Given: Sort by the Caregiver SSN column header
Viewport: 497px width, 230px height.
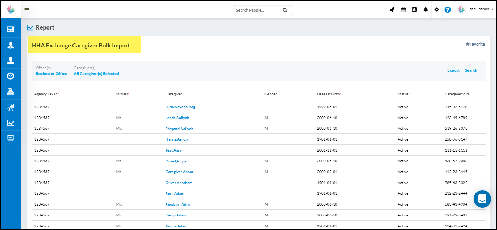Looking at the screenshot, I should click(x=458, y=94).
